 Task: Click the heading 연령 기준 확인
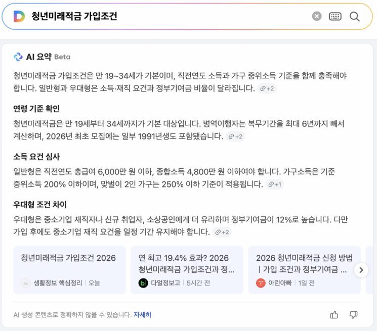(x=36, y=109)
